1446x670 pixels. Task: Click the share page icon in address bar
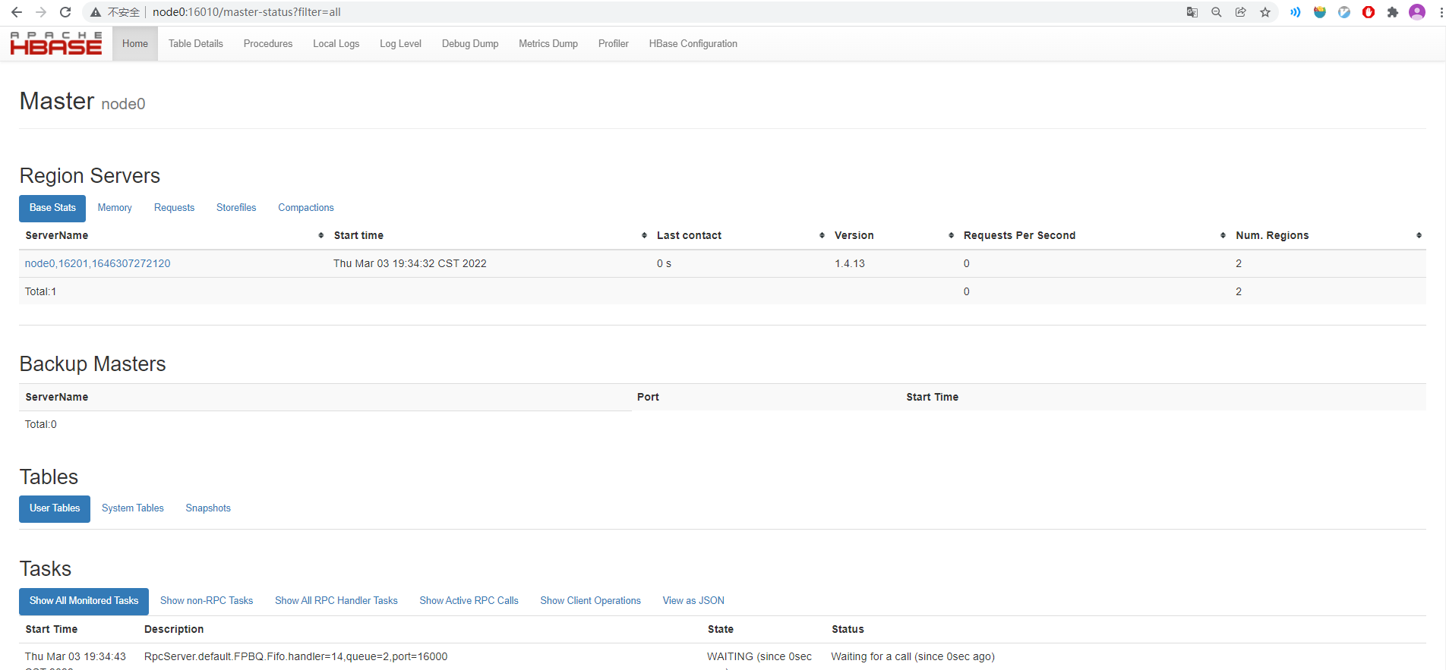coord(1241,12)
